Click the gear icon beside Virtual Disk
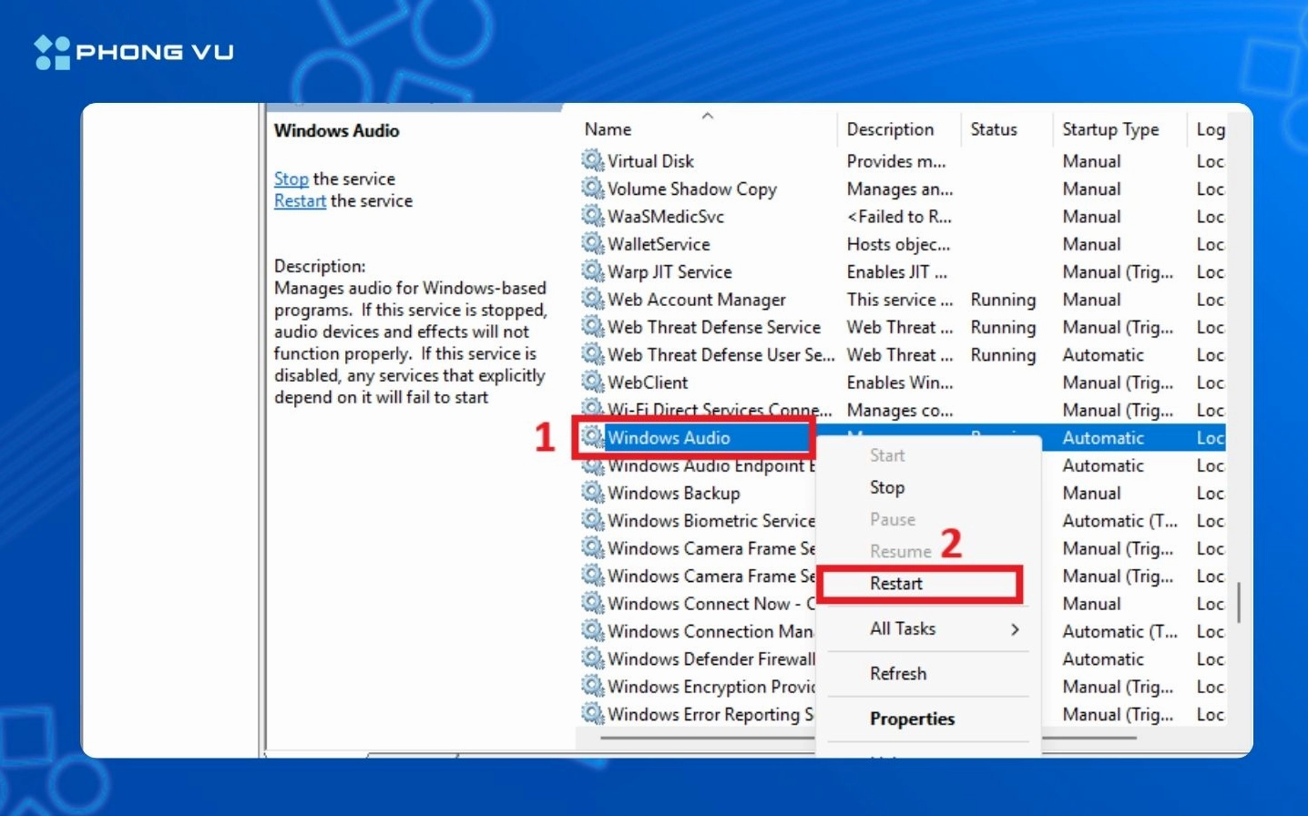Image resolution: width=1308 pixels, height=816 pixels. click(x=593, y=160)
